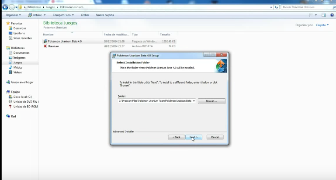Open Grupo en el hogar
This screenshot has height=180, width=336.
[x=20, y=82]
